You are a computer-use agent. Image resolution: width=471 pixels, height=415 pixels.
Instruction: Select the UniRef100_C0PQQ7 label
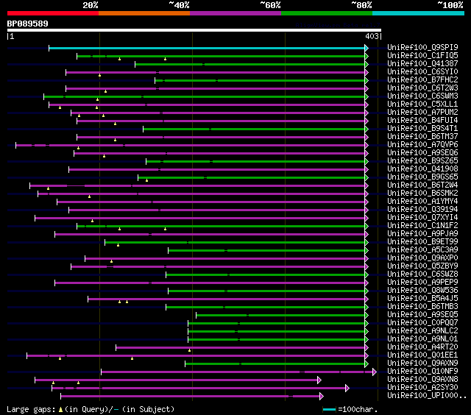[422, 323]
